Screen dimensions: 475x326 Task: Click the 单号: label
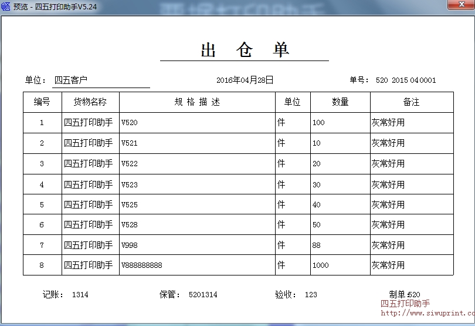pyautogui.click(x=359, y=80)
